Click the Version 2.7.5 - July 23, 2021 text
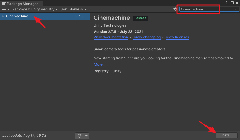 (118, 32)
